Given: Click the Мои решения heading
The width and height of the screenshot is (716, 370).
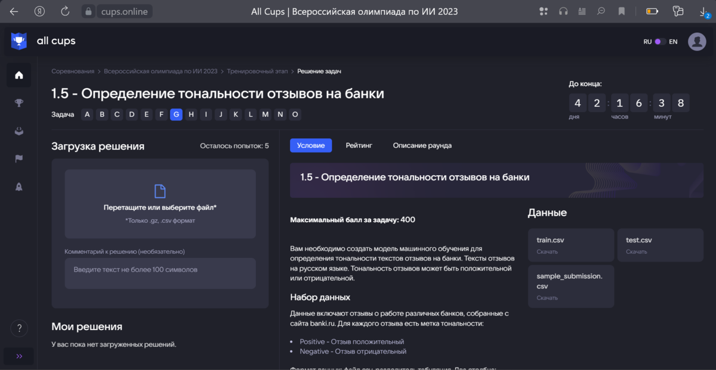Looking at the screenshot, I should pyautogui.click(x=87, y=327).
